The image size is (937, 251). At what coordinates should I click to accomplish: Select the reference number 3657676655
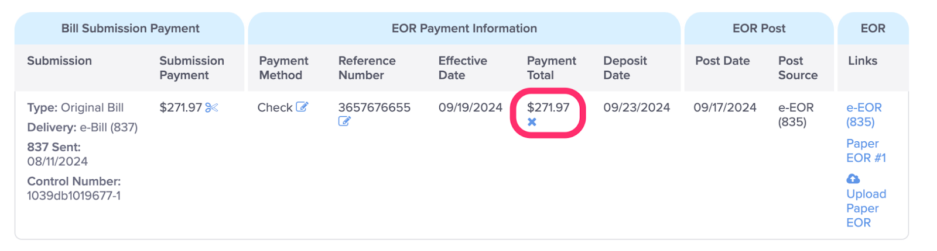coord(374,107)
